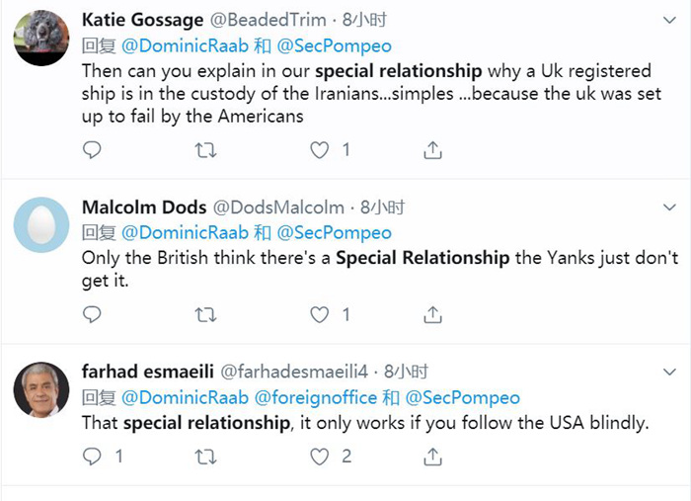Like Malcolm Dods' tweet
The width and height of the screenshot is (691, 501).
tap(320, 314)
